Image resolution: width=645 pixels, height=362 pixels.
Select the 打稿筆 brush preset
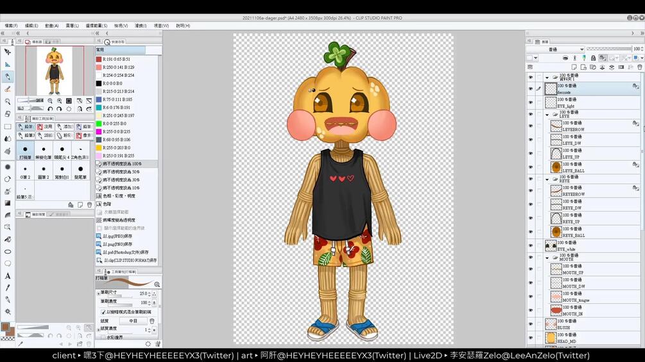[25, 151]
